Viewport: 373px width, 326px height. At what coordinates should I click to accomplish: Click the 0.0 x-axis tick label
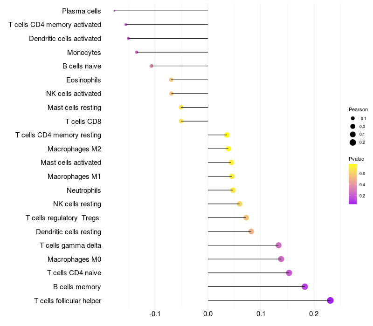(x=208, y=314)
